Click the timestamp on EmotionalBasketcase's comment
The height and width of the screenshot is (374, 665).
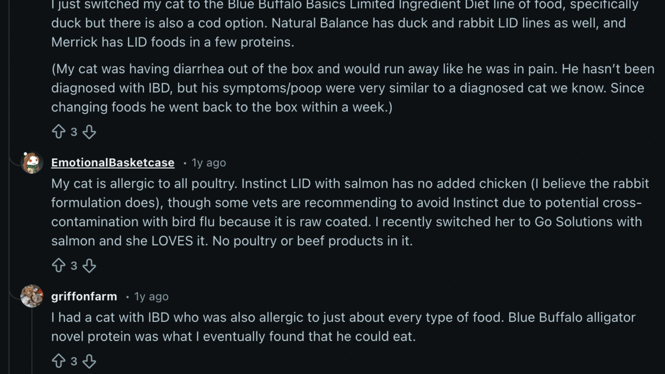[x=208, y=162]
